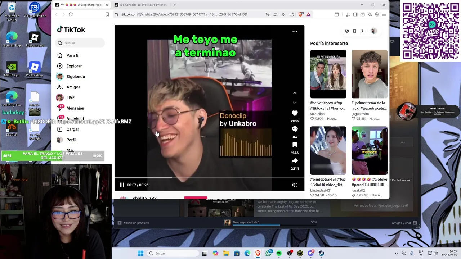Open the Explorar section

click(x=74, y=66)
